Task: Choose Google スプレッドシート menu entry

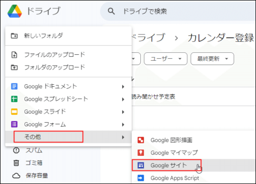Action: [x=69, y=99]
